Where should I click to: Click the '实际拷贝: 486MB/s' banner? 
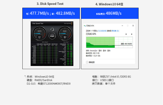click(x=109, y=13)
